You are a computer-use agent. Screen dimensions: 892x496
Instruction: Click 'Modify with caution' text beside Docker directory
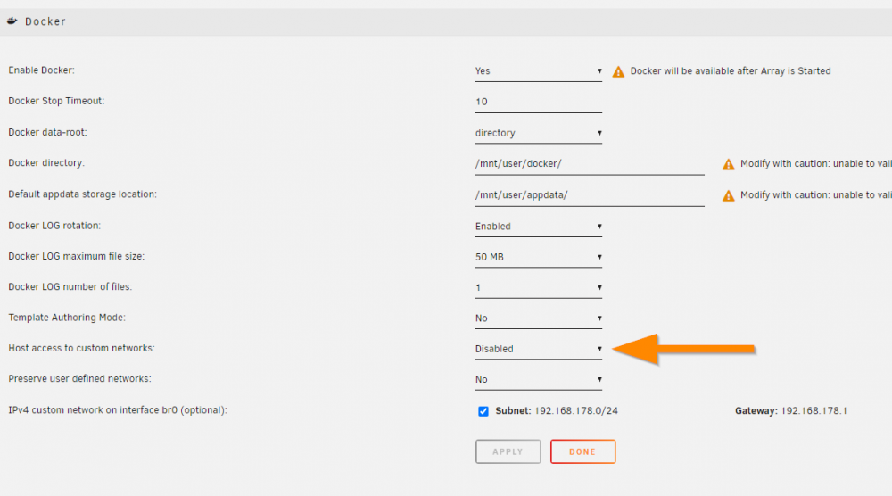coord(816,164)
